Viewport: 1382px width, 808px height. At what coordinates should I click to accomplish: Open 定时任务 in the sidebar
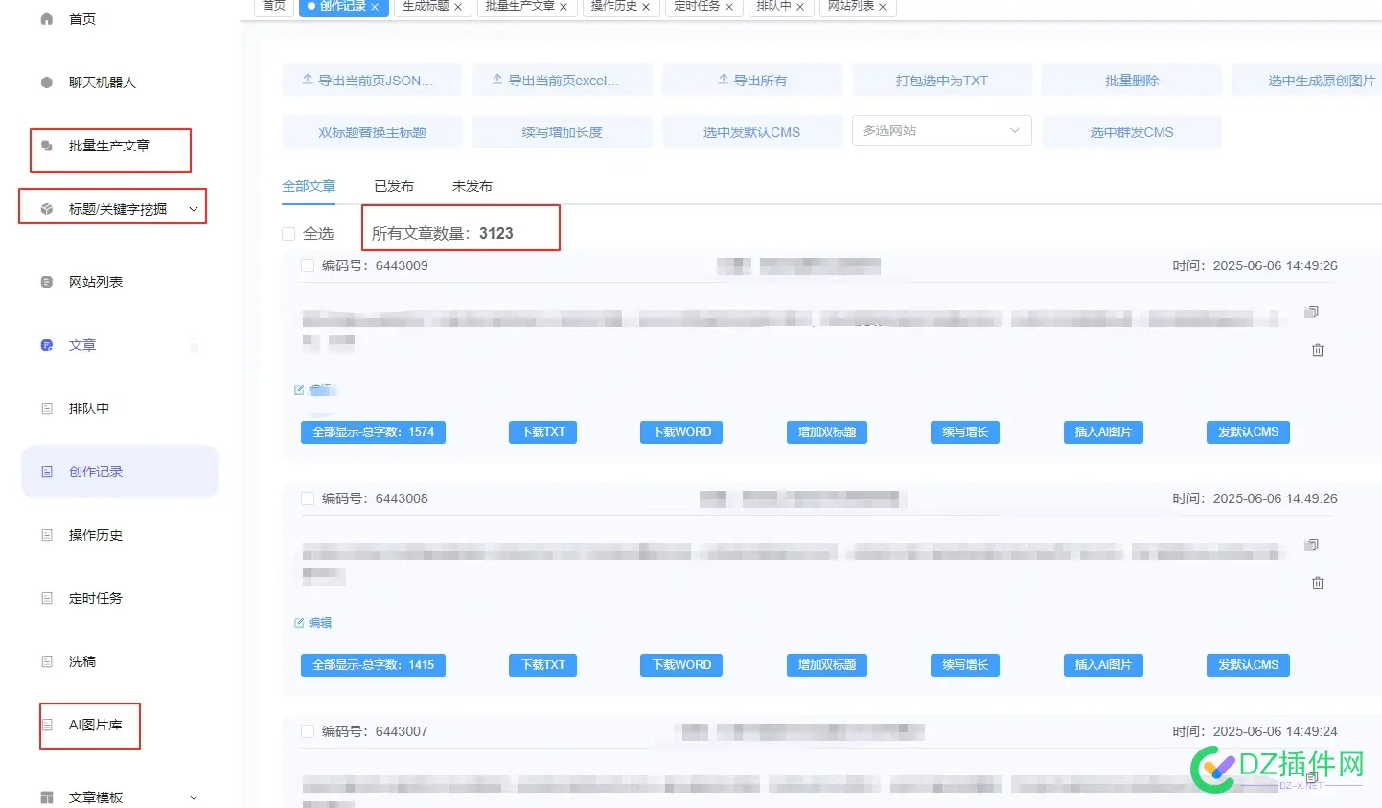click(x=96, y=598)
